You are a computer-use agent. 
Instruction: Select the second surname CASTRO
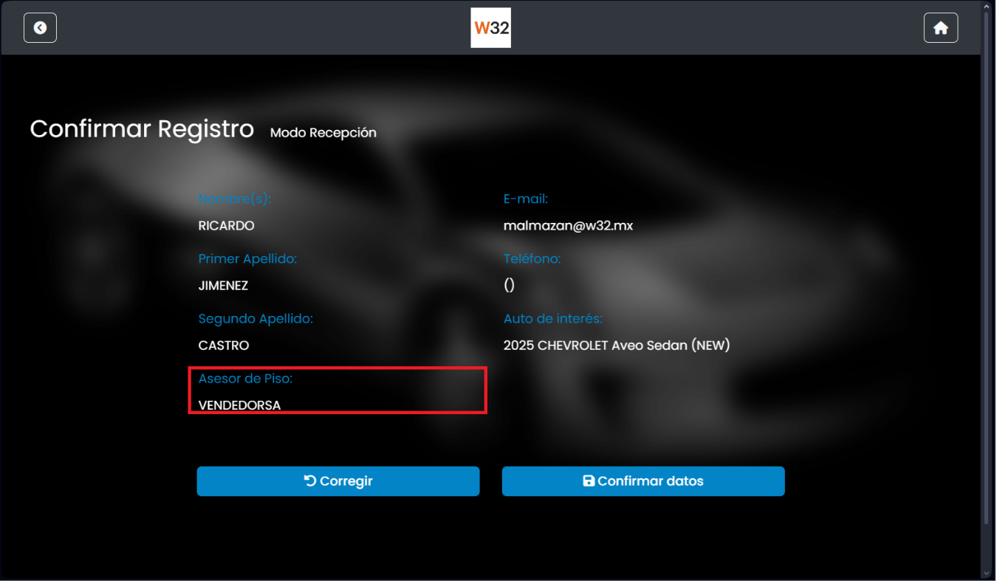tap(224, 345)
